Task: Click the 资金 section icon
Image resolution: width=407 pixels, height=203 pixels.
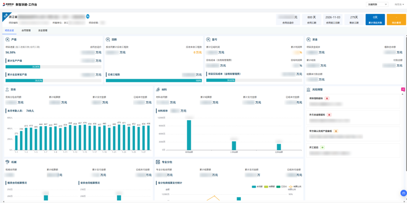Action: tap(309, 39)
